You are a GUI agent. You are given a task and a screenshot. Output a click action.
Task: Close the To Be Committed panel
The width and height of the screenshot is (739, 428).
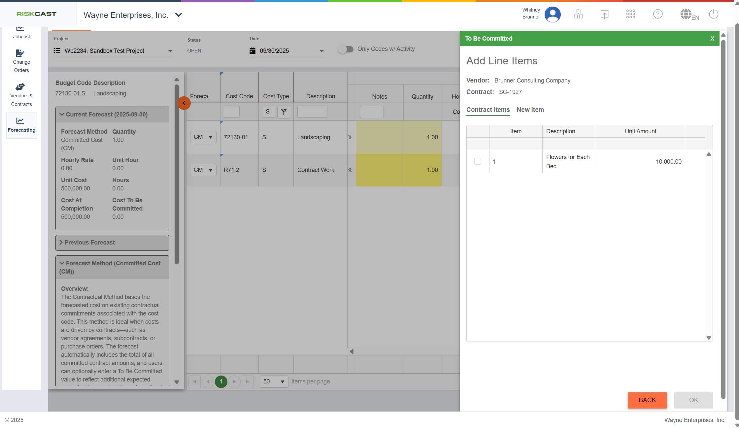[712, 39]
